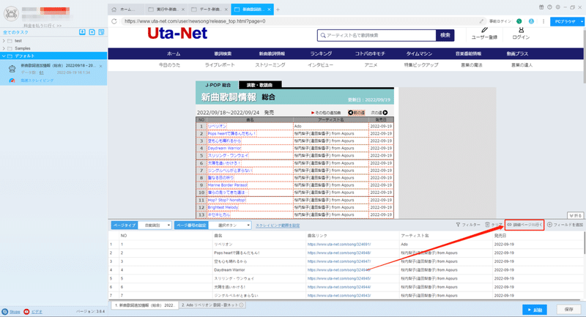Click the robot icon of the active task

tap(12, 69)
